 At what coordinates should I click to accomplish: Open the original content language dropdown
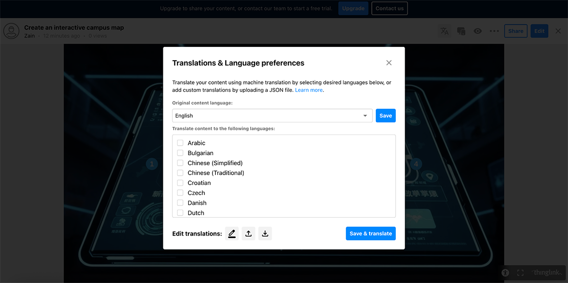[364, 115]
